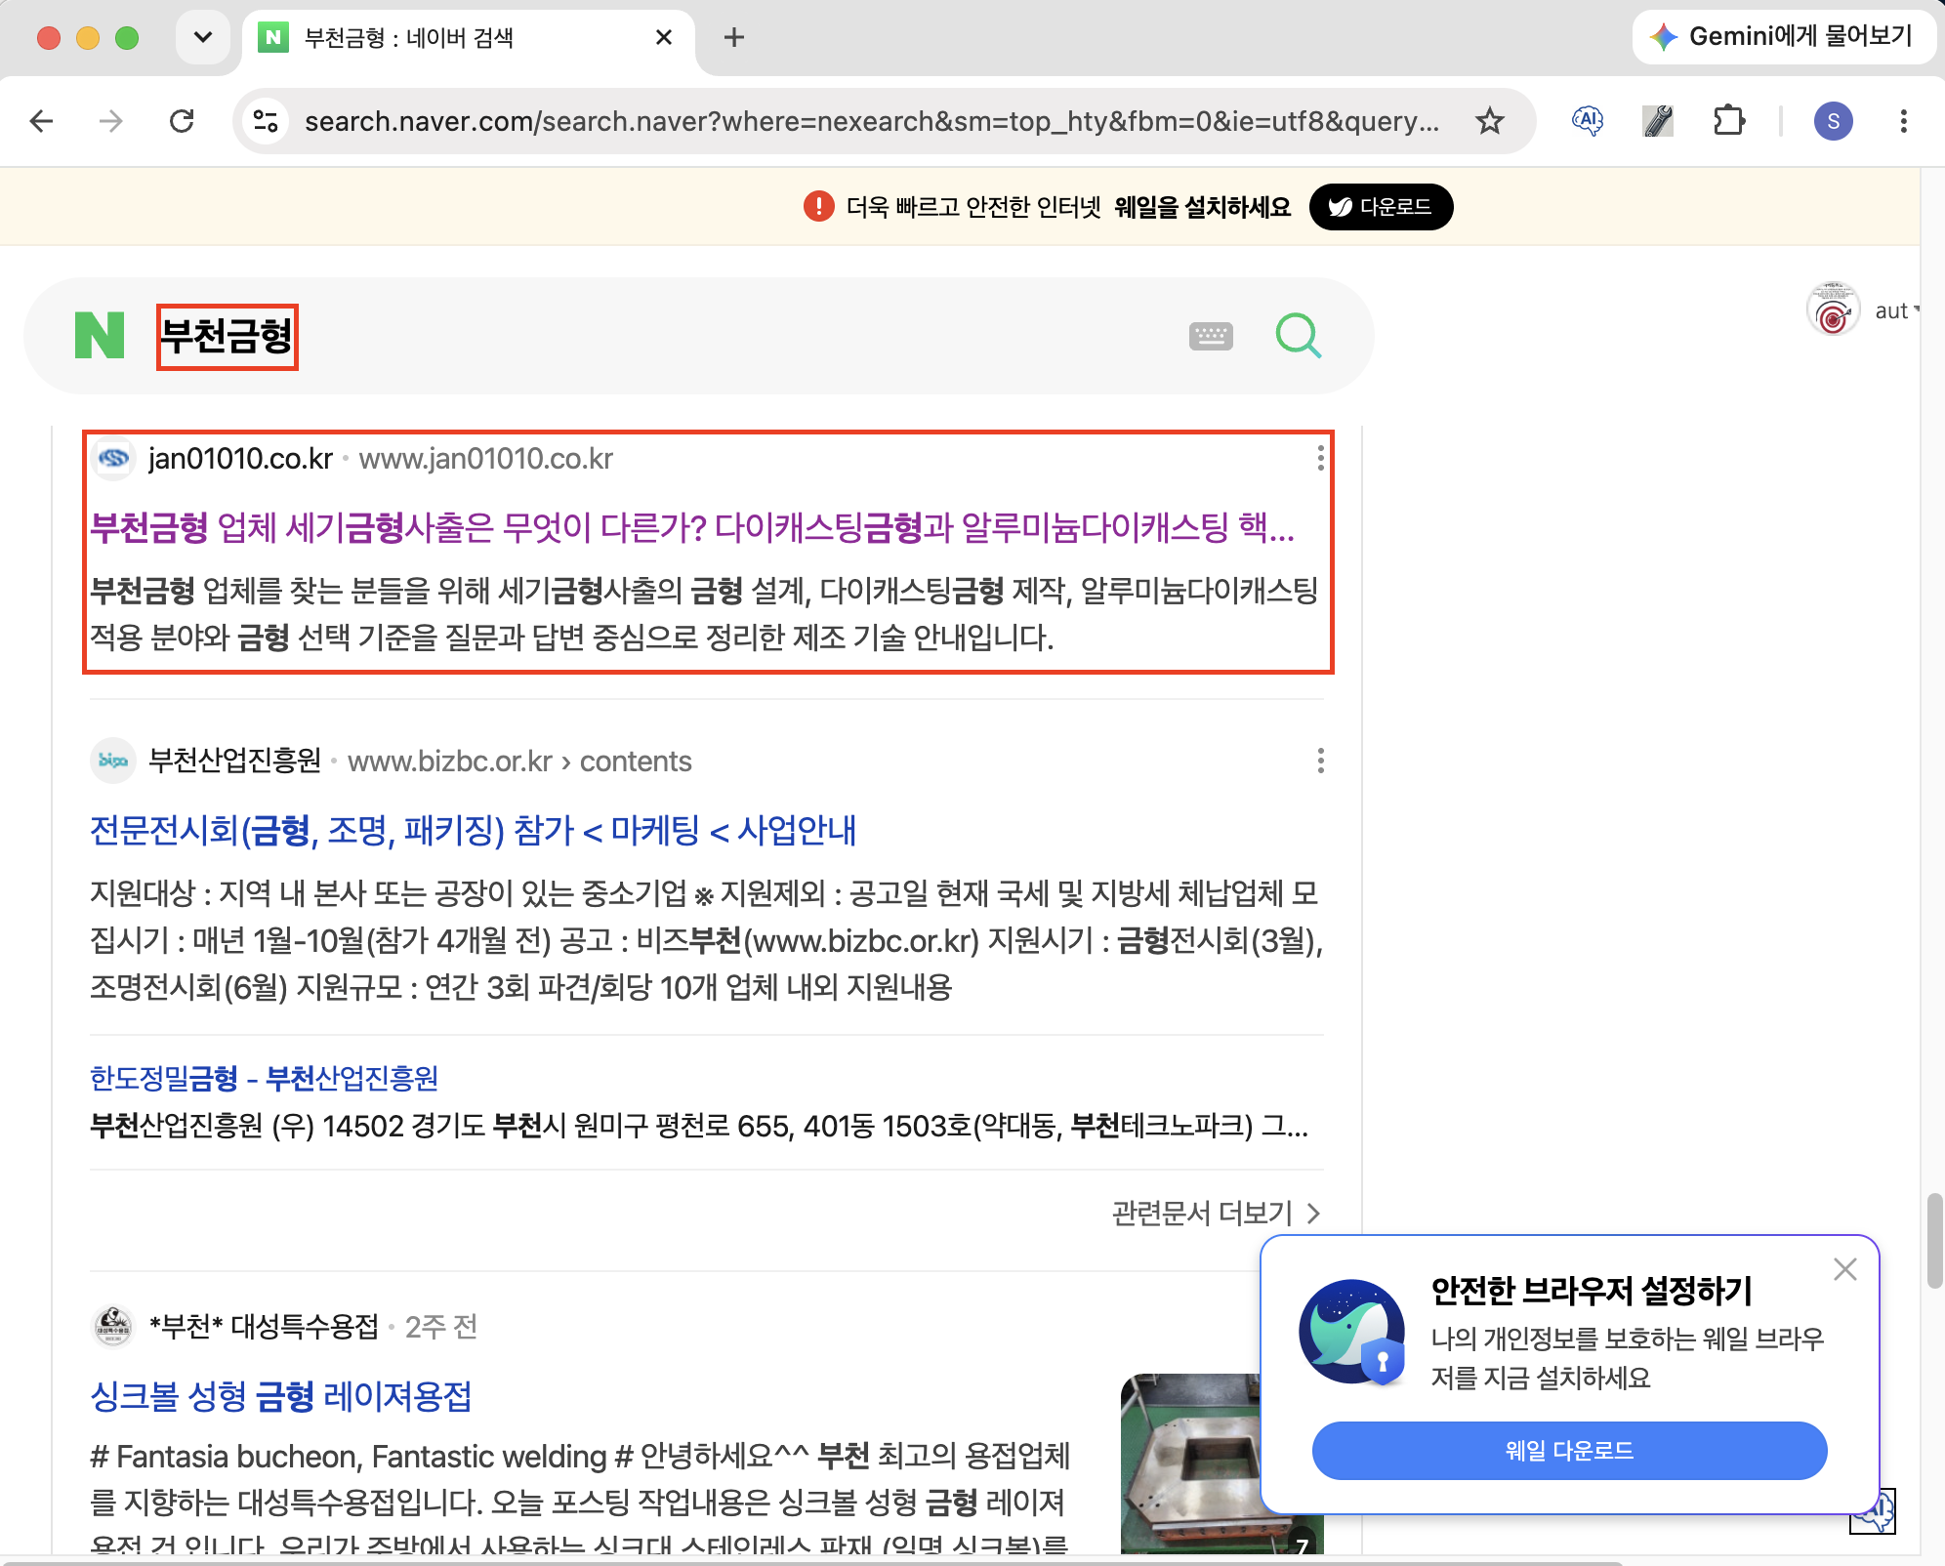
Task: Click Gemini에게 물어보기 button
Action: (x=1783, y=37)
